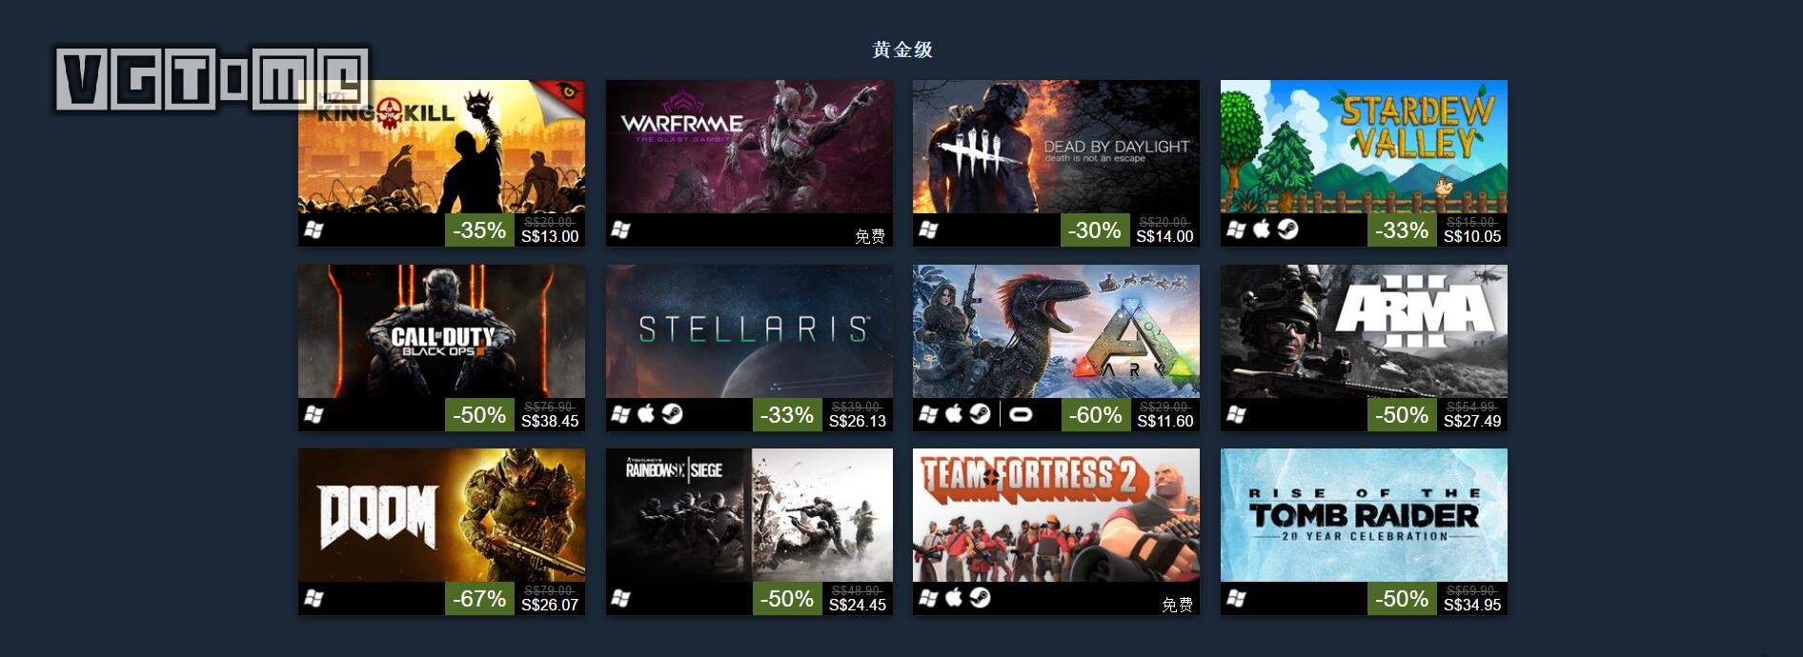Click the -60% discount badge on ARK
Image resolution: width=1803 pixels, height=657 pixels.
point(1095,415)
